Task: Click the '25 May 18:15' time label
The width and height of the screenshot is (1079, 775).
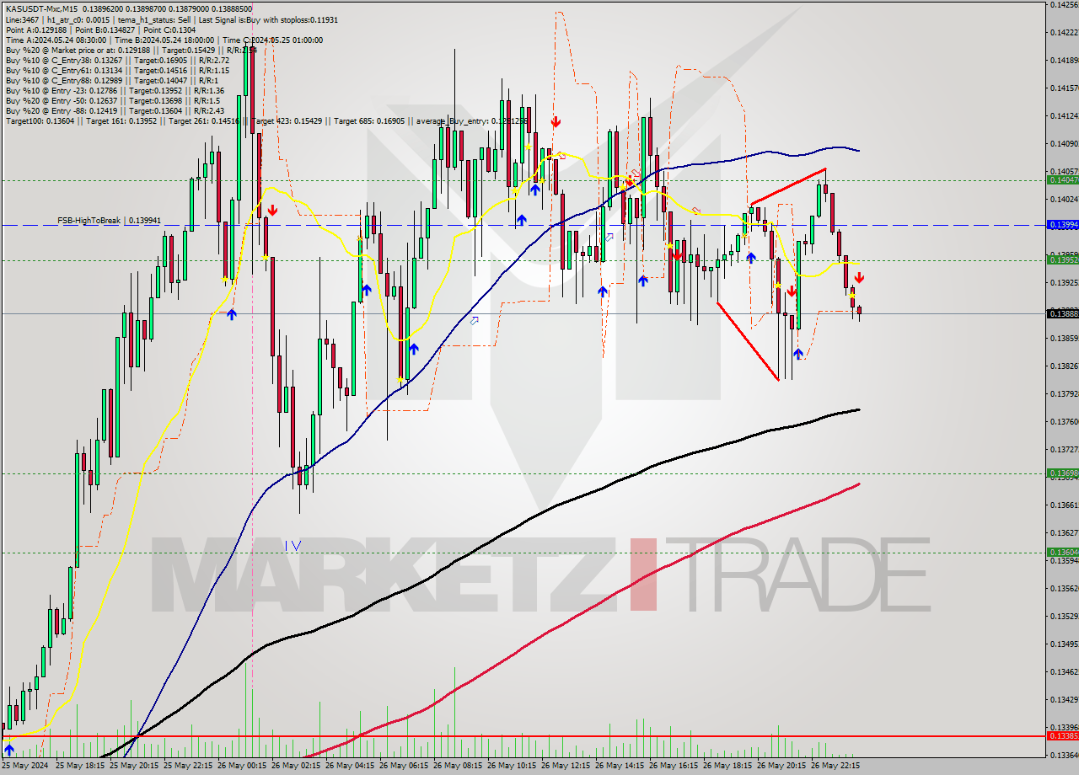Action: point(79,767)
